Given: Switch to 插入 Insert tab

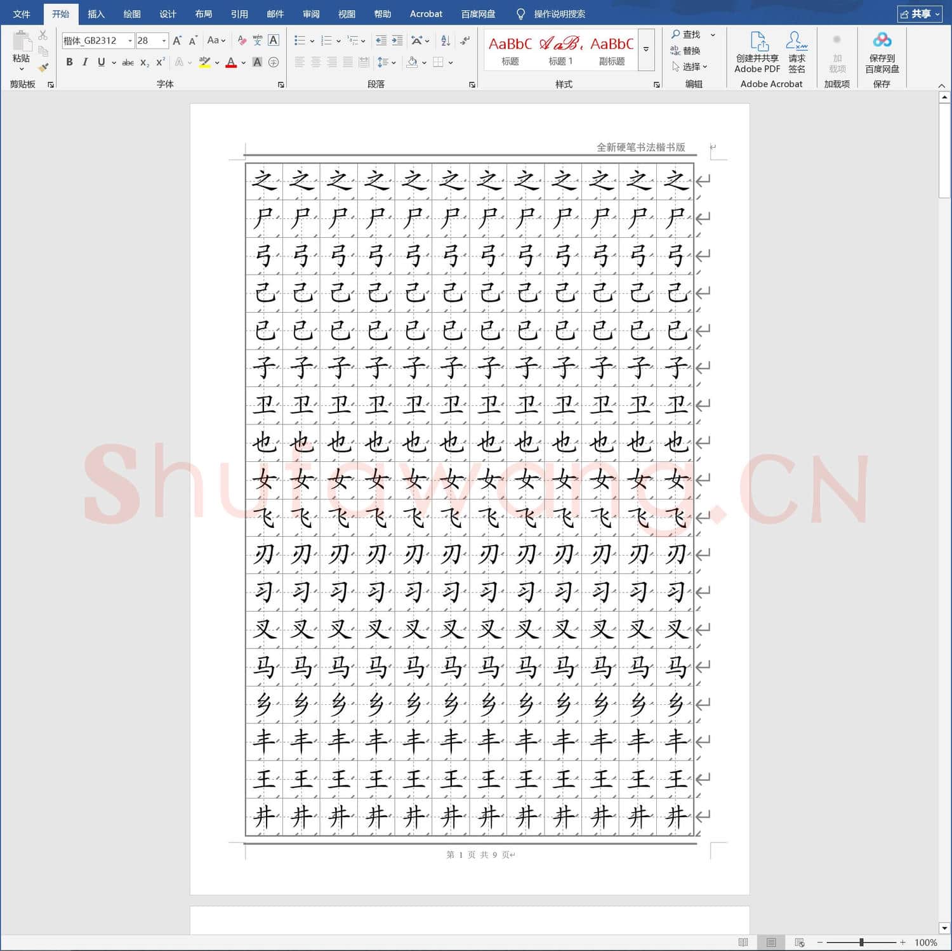Looking at the screenshot, I should pos(96,14).
